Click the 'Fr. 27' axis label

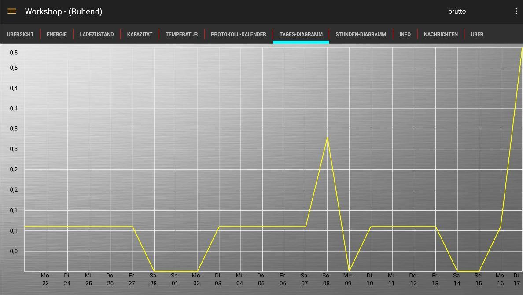132,279
